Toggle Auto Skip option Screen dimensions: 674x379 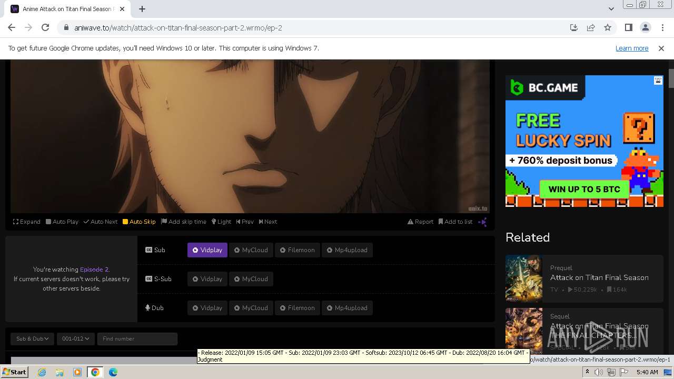[139, 222]
